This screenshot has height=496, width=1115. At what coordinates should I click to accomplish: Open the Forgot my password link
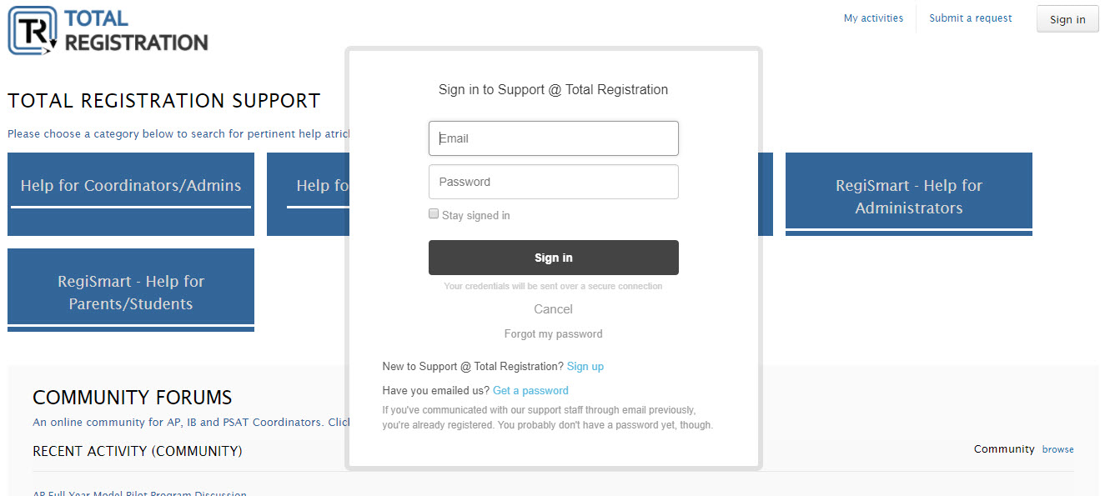pos(554,333)
